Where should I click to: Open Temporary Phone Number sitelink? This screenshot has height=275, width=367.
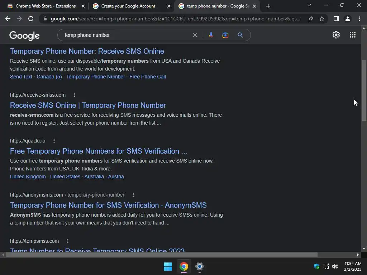click(x=96, y=77)
